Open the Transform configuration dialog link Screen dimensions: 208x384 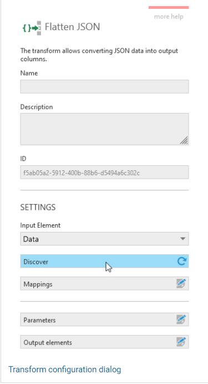click(x=65, y=370)
